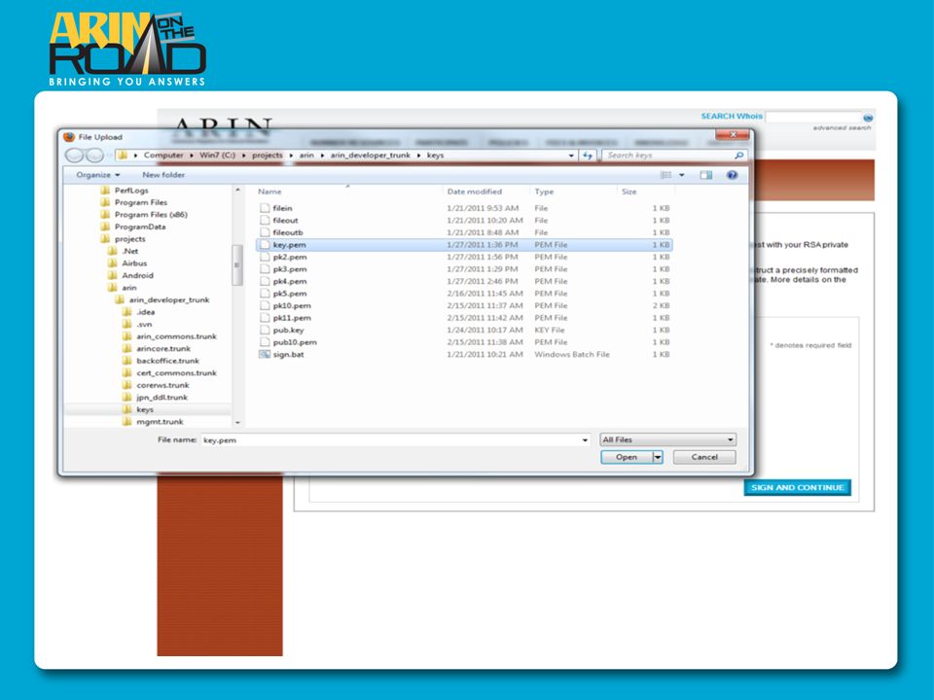Screen dimensions: 934x700
Task: Select the Program Files (x86) folder
Action: click(x=151, y=215)
